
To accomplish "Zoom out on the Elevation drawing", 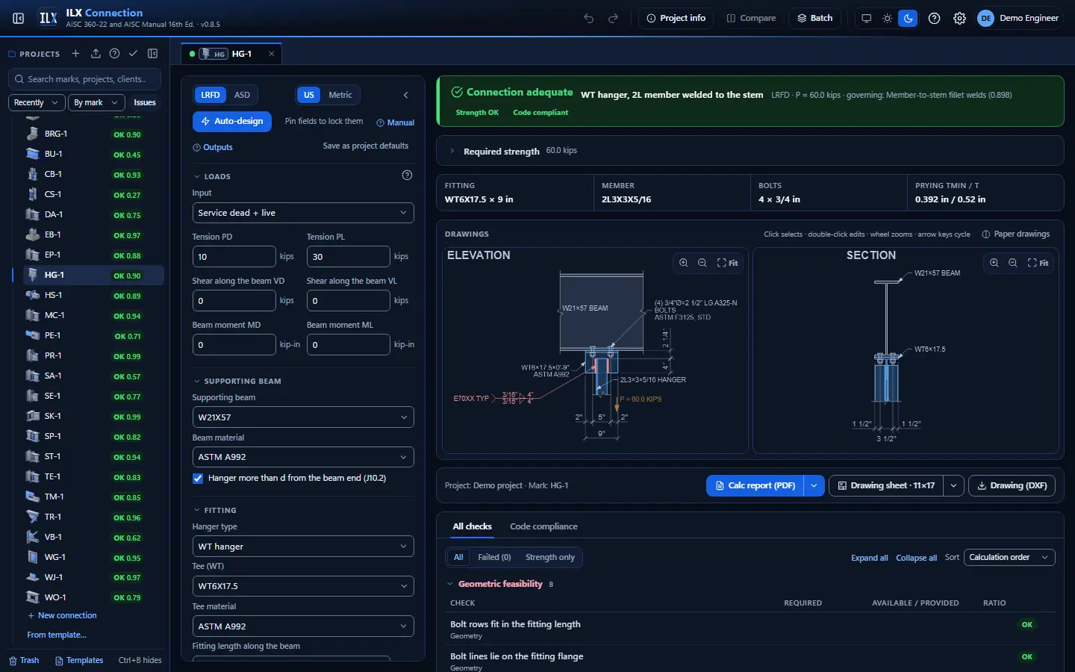I will (702, 263).
